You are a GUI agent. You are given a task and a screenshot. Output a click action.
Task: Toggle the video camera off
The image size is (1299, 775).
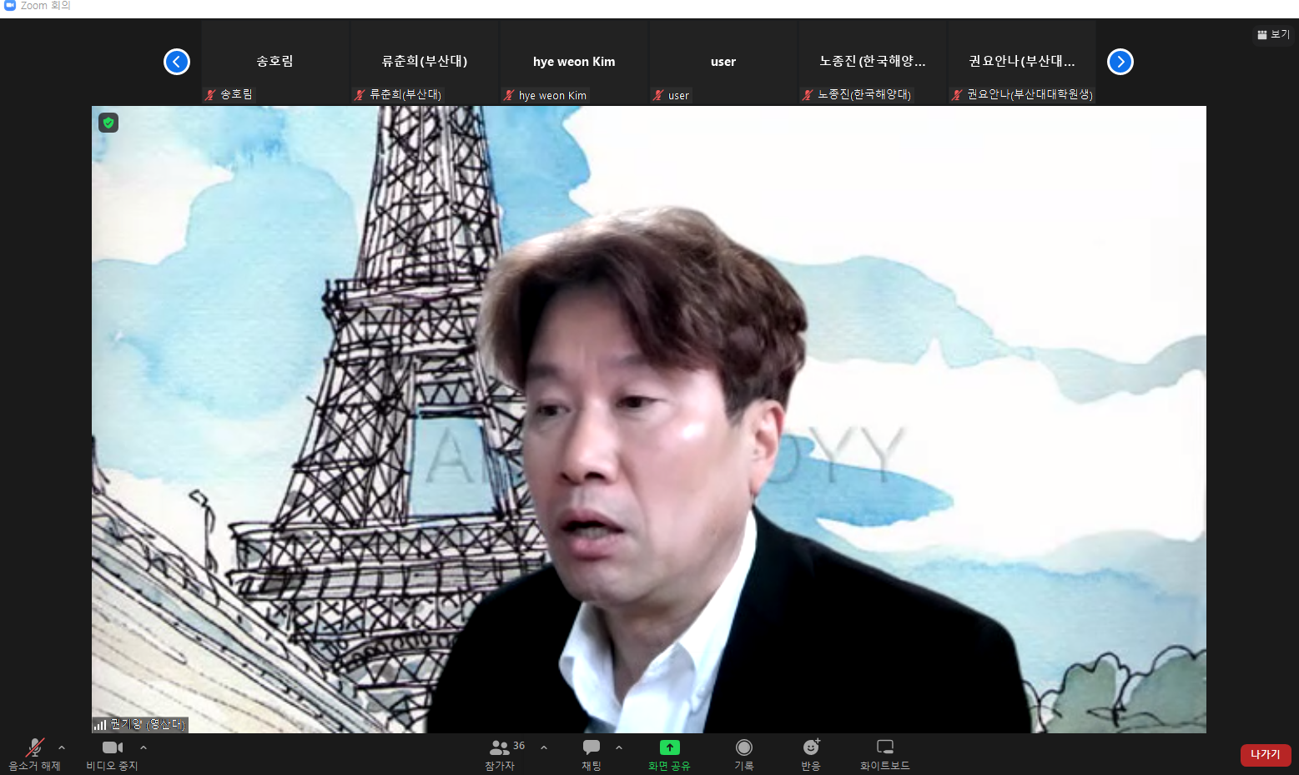(112, 747)
